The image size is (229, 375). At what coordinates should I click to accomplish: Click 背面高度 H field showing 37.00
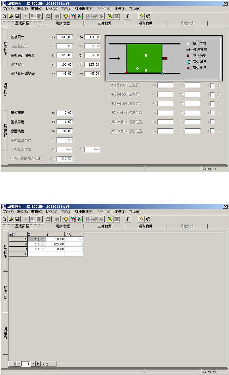pyautogui.click(x=65, y=131)
